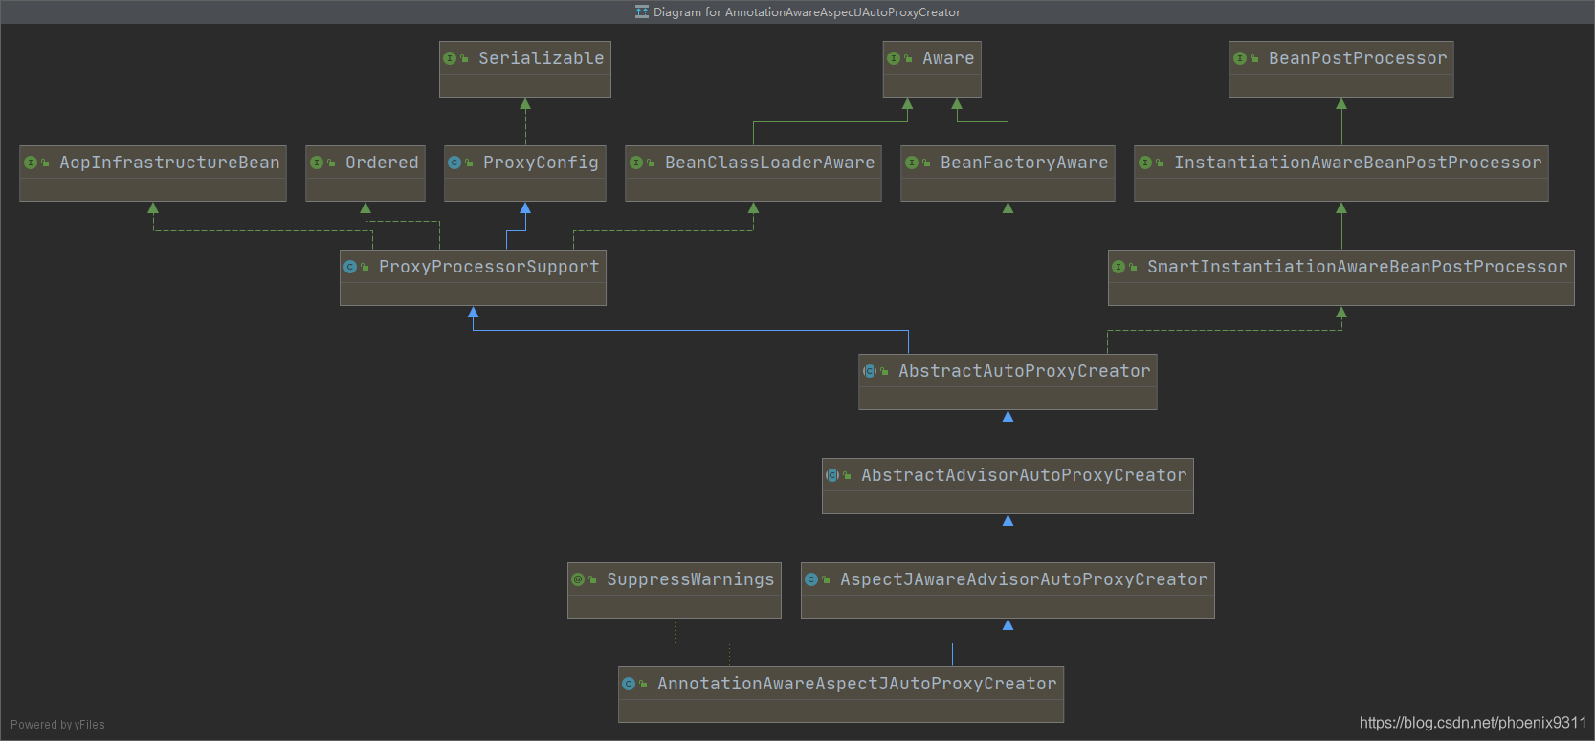1595x741 pixels.
Task: Select the AbstractAdvisorAutoProxyCreator node label
Action: pyautogui.click(x=1024, y=475)
